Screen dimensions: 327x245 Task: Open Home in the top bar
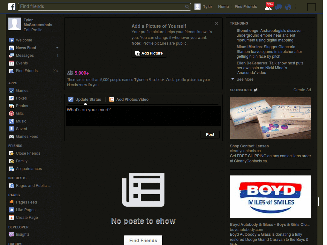[x=223, y=7]
